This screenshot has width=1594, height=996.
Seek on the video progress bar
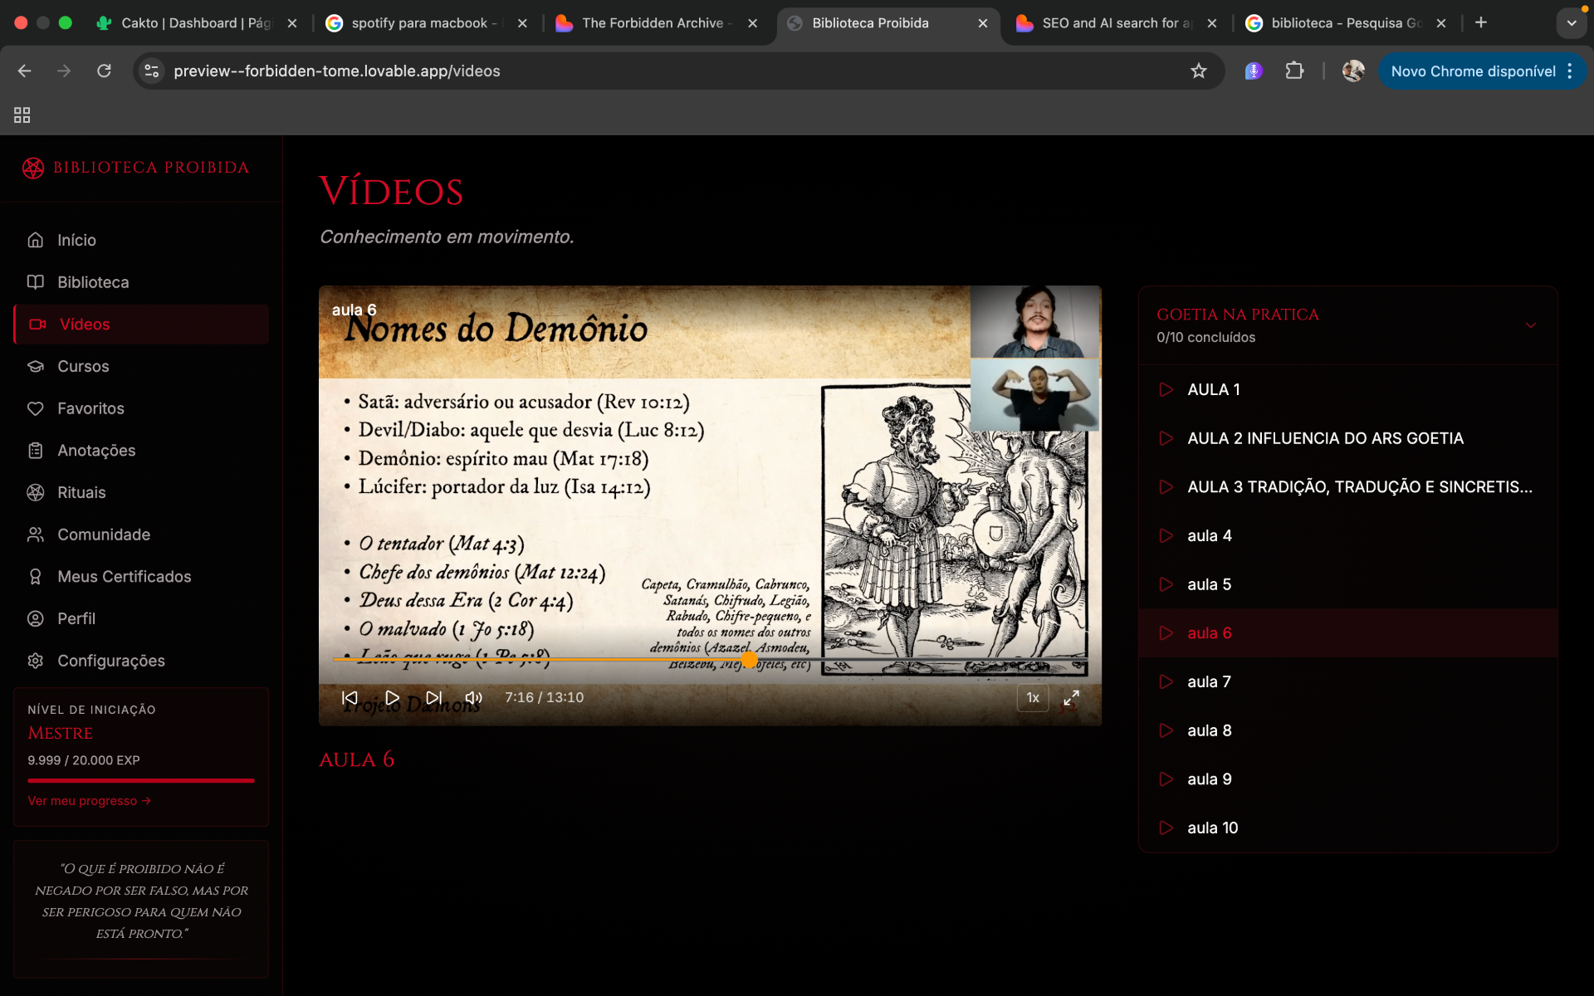[711, 660]
